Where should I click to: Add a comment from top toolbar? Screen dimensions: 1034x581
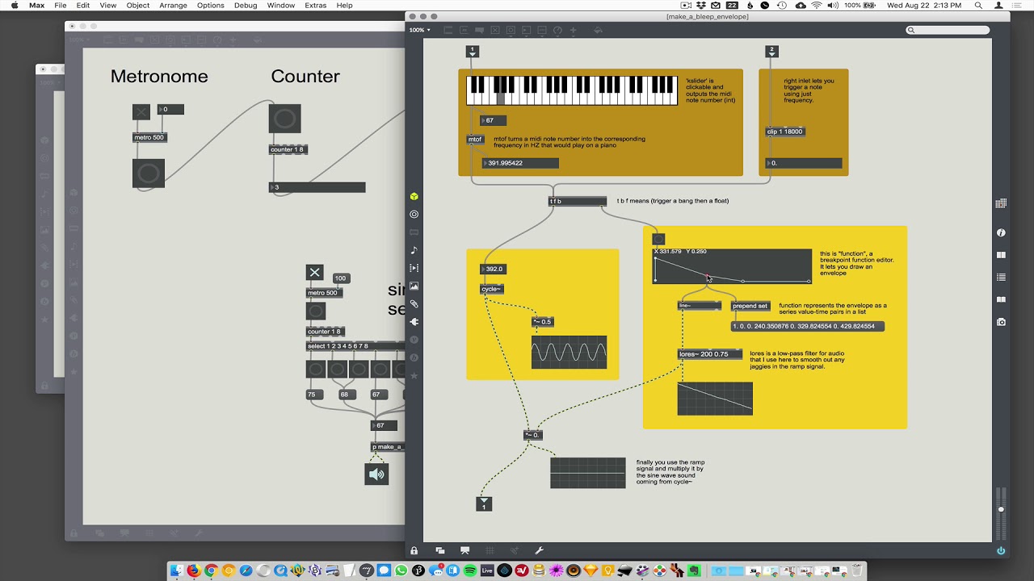[x=480, y=30]
